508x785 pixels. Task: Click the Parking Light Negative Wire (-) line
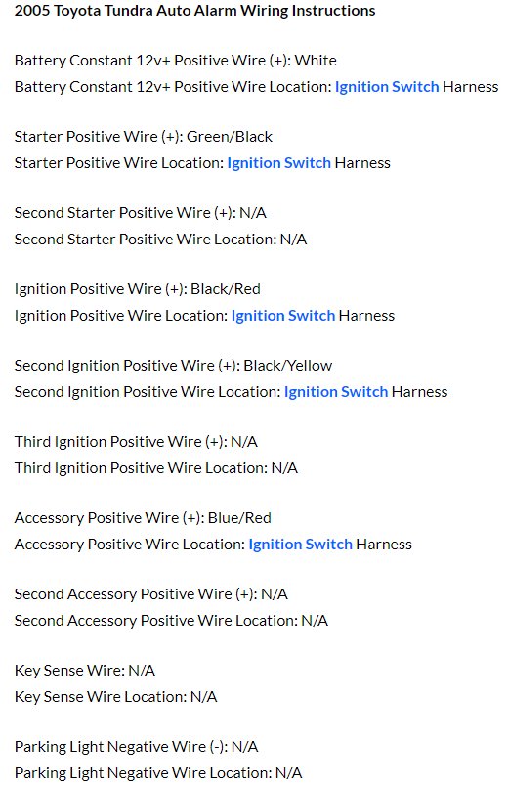(136, 748)
